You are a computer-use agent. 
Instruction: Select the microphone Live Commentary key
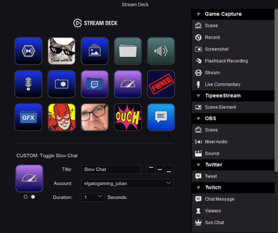[x=28, y=84]
